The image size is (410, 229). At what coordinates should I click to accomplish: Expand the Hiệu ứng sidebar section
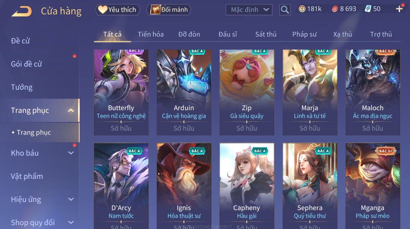71,199
